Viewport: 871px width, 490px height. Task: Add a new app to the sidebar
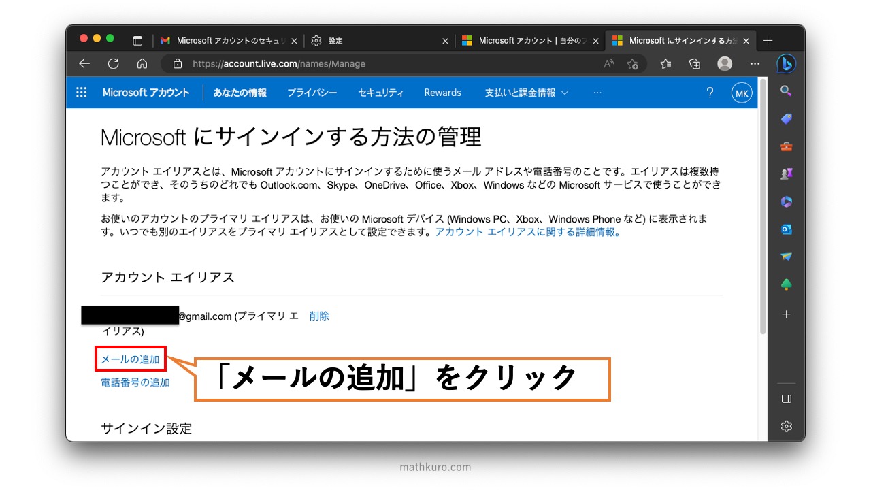coord(786,314)
